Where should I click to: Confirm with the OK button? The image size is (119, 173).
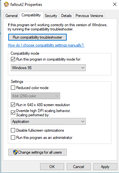(x=52, y=166)
